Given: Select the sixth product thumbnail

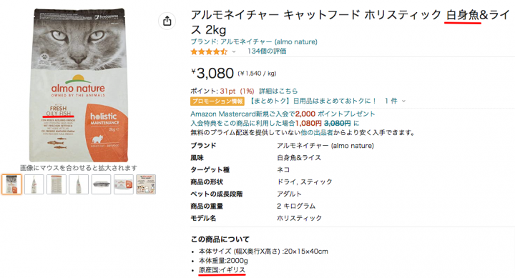Looking at the screenshot, I should pyautogui.click(x=124, y=184).
